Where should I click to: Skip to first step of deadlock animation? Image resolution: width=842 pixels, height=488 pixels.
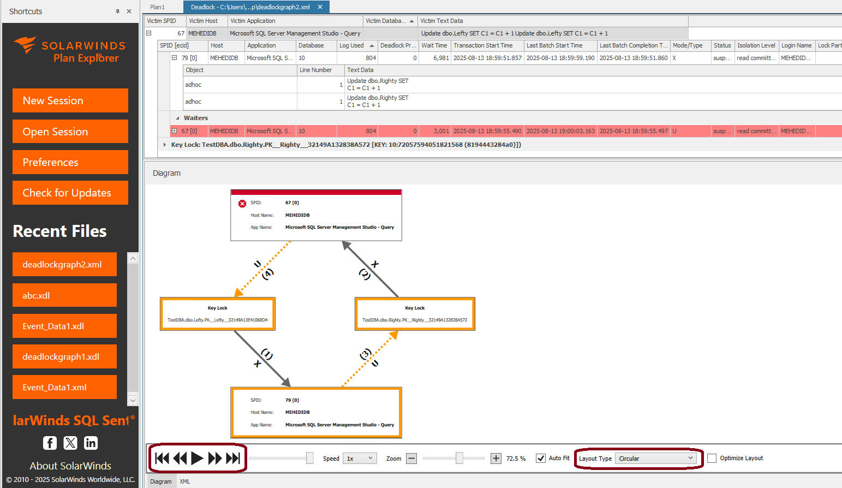162,459
